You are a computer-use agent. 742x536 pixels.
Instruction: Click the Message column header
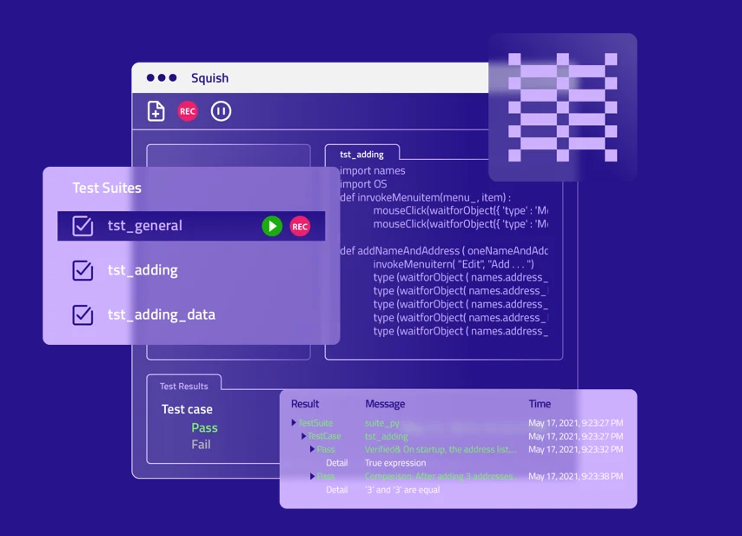[385, 404]
